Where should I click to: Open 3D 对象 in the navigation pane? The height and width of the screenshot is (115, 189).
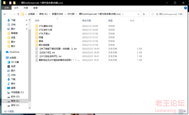(x=15, y=62)
